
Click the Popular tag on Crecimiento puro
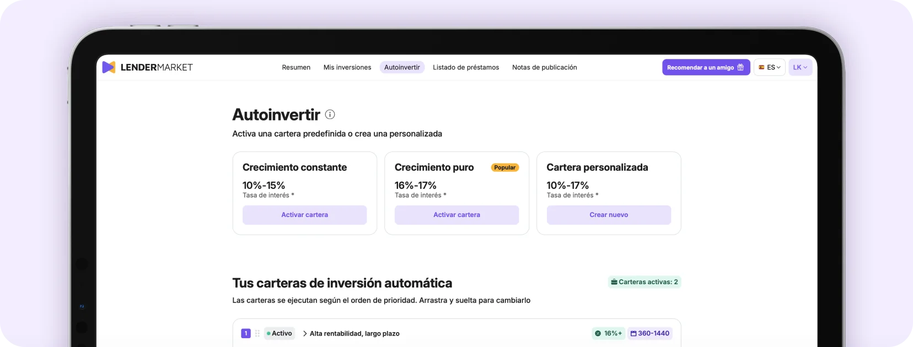coord(504,167)
